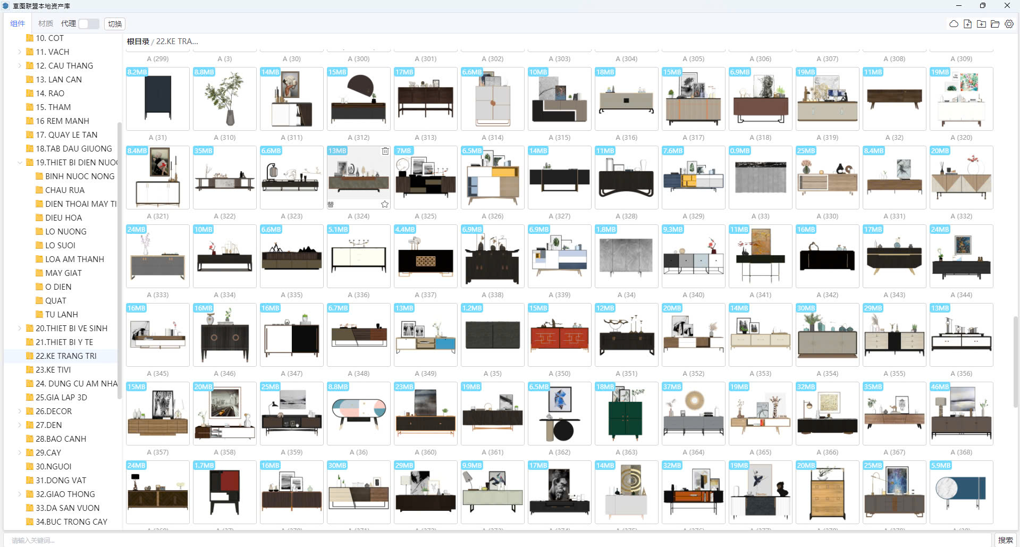Switch to the 材质 materials tab
The width and height of the screenshot is (1020, 547).
pyautogui.click(x=45, y=24)
